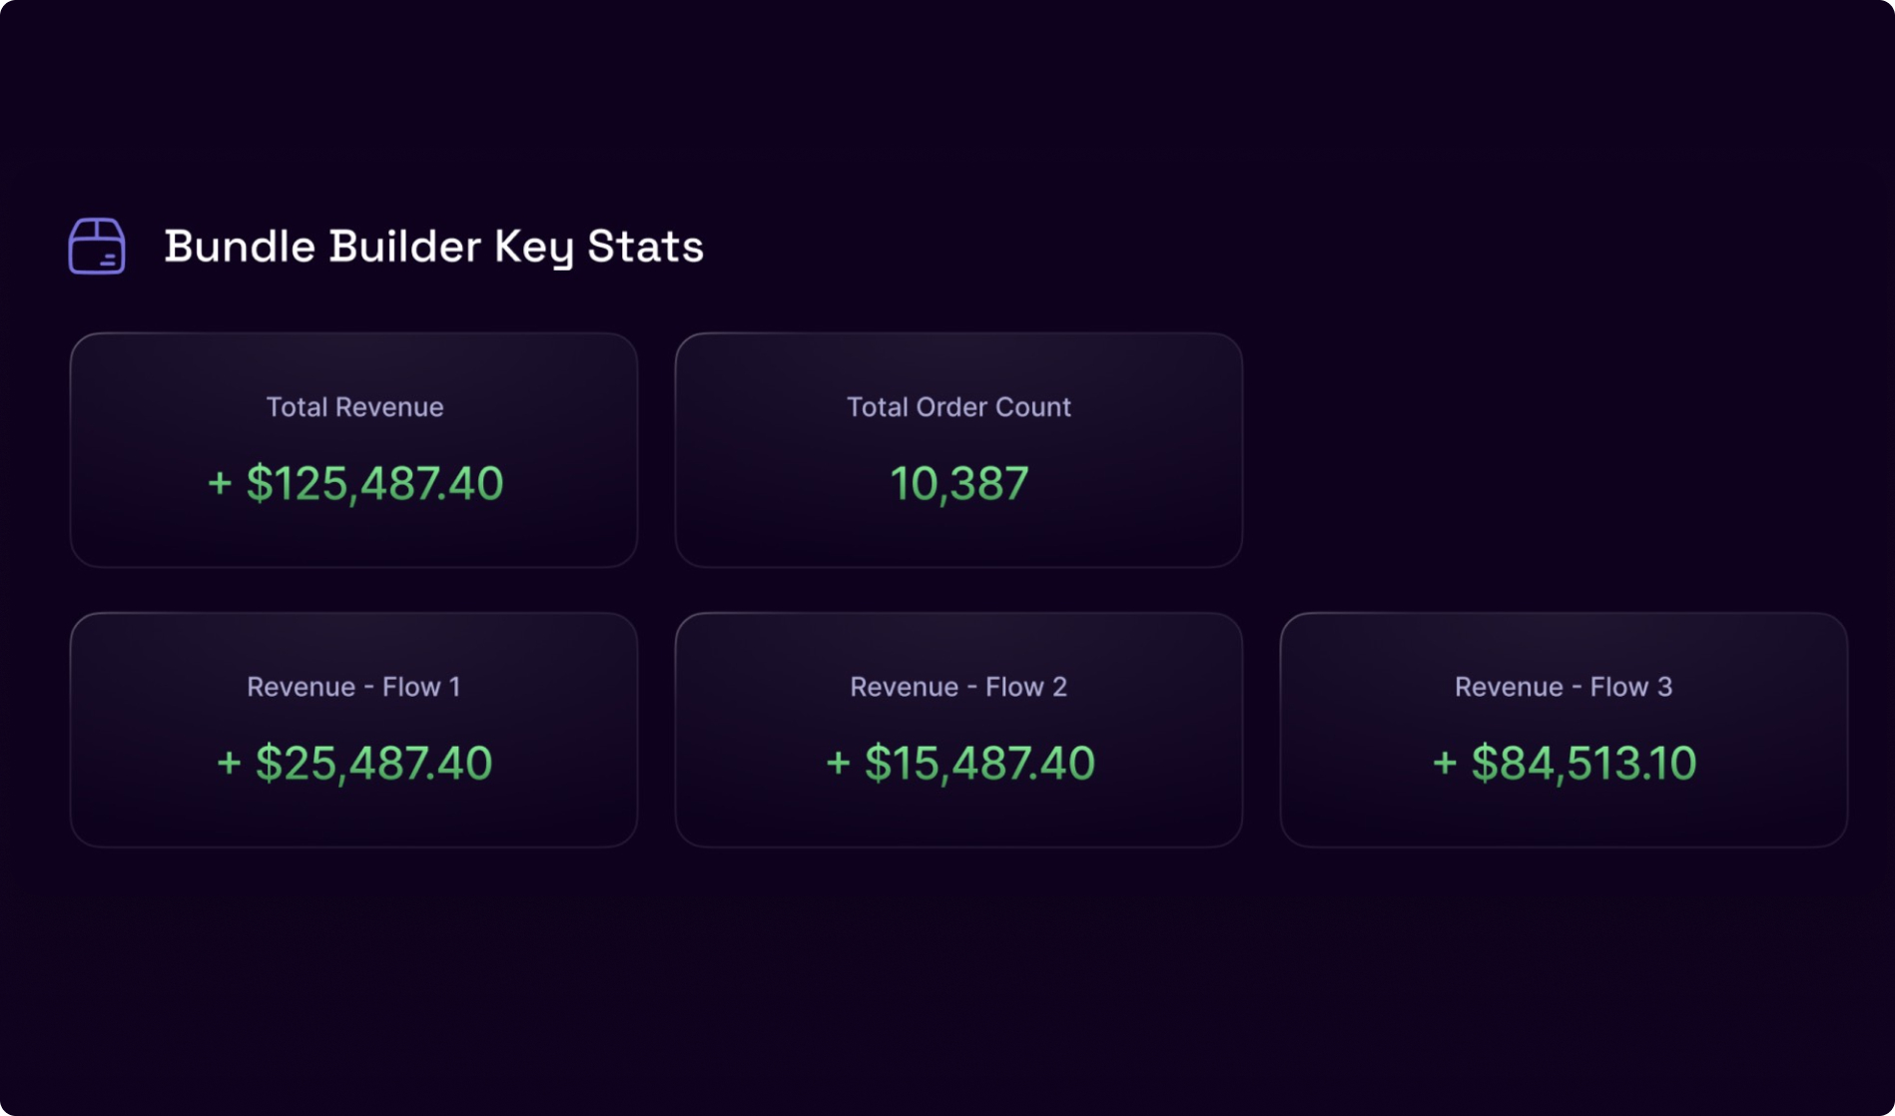Click the plus sign before $25,487.40
This screenshot has width=1895, height=1116.
[229, 764]
